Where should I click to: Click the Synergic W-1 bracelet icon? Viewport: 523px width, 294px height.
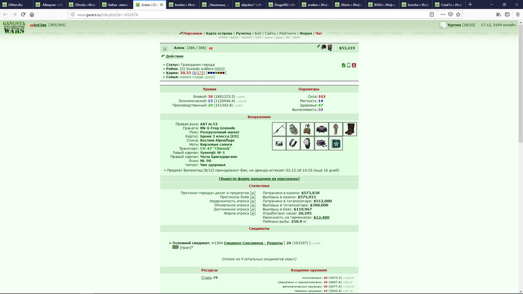293,143
